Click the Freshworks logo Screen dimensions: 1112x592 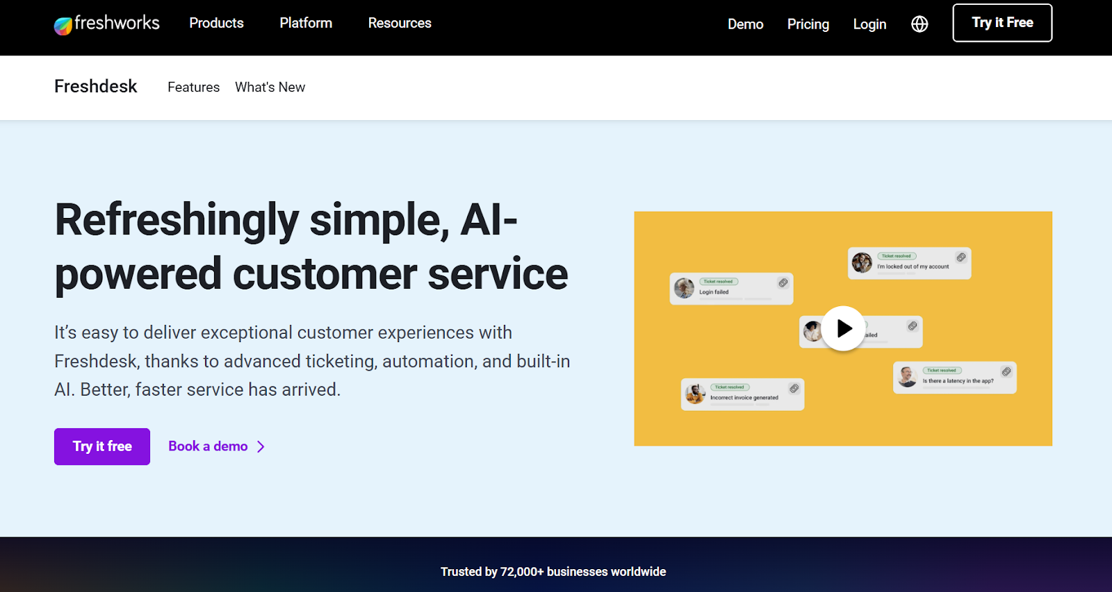click(106, 24)
